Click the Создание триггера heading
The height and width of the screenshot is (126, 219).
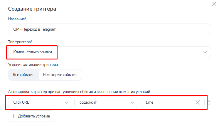coord(32,9)
